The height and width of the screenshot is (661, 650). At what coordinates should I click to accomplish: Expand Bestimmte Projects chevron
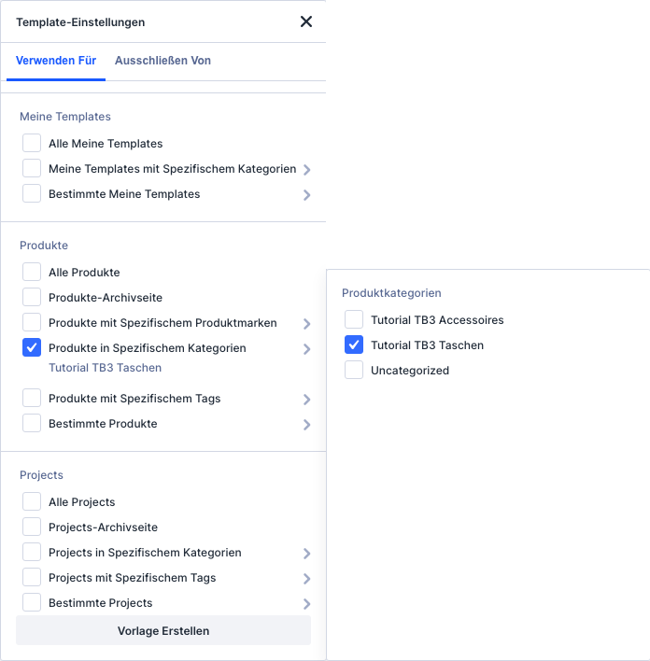click(x=307, y=604)
